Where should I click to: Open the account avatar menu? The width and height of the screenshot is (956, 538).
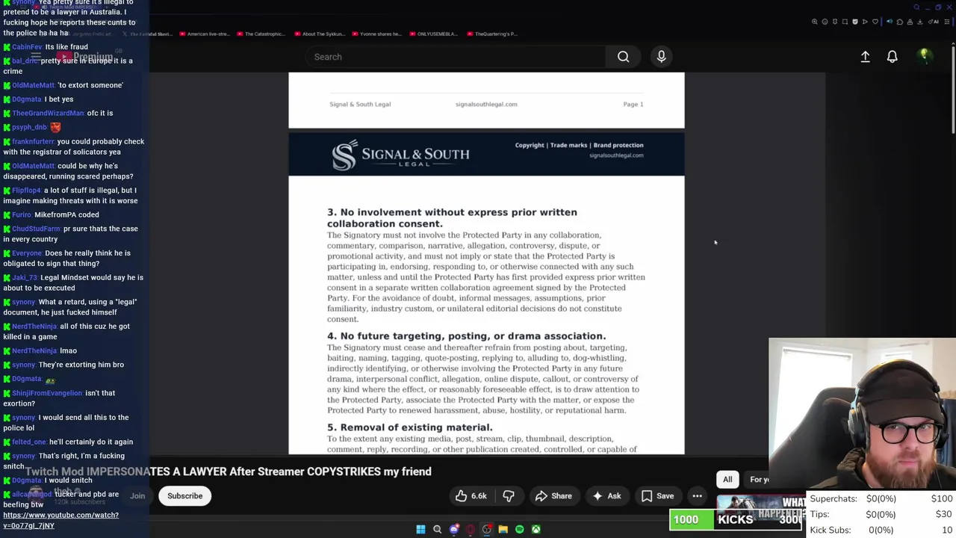(x=924, y=56)
